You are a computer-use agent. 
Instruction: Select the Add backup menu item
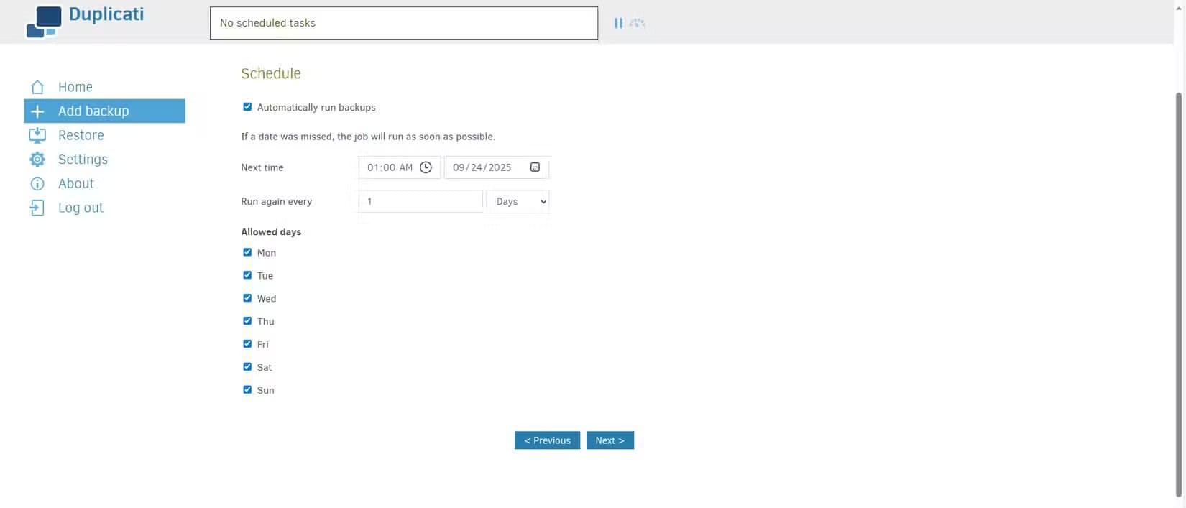click(93, 111)
